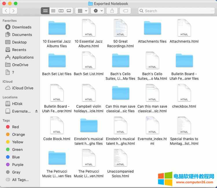Image resolution: width=217 pixels, height=188 pixels.
Task: Go forward with the right arrow
Action: click(x=13, y=11)
